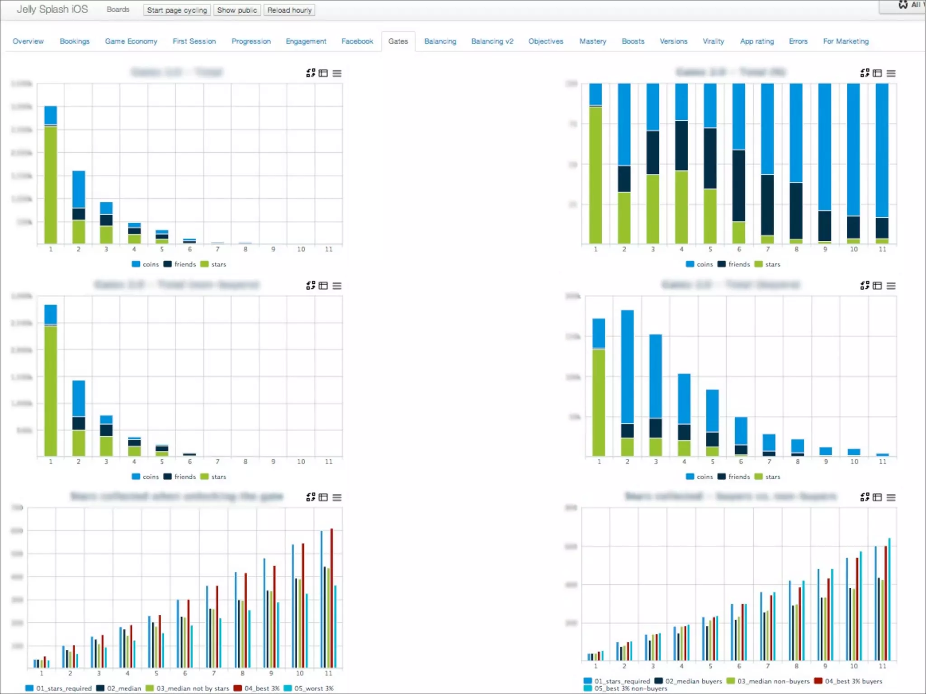Click the swap-axes icon on the top-left chart
Image resolution: width=926 pixels, height=694 pixels.
click(x=311, y=73)
